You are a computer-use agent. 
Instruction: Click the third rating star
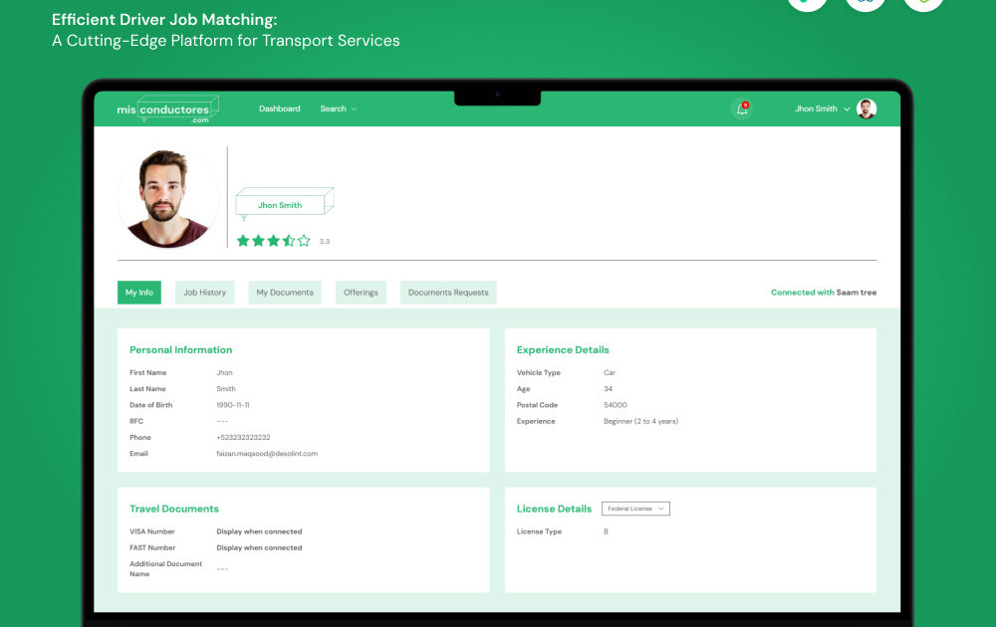tap(273, 241)
